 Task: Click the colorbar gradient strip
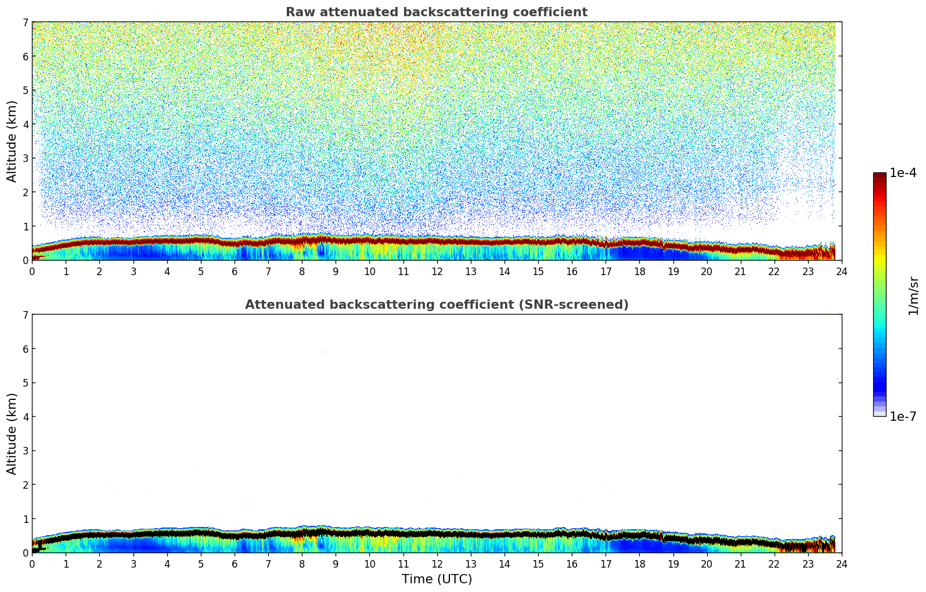[x=880, y=294]
